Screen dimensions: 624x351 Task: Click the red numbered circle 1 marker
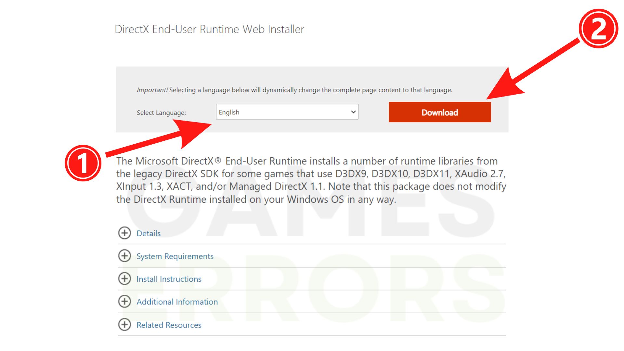pos(83,163)
